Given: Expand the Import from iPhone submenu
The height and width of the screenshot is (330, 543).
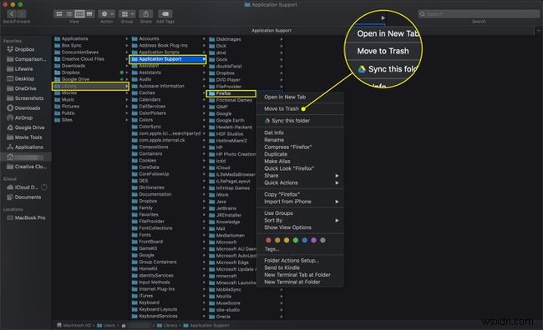Looking at the screenshot, I should pos(300,202).
